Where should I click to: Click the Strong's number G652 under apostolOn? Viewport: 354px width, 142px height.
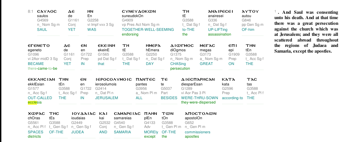[189, 123]
